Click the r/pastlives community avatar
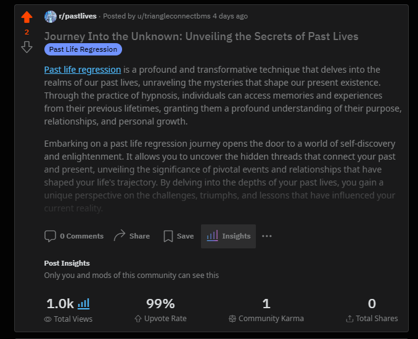The width and height of the screenshot is (418, 339). pos(51,17)
